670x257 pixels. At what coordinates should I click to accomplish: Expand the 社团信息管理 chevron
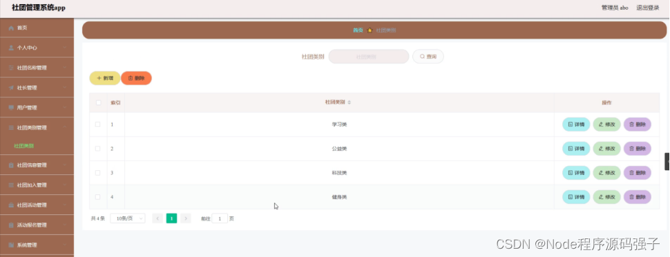click(64, 165)
